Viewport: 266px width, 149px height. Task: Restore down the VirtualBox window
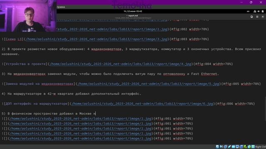click(x=251, y=2)
